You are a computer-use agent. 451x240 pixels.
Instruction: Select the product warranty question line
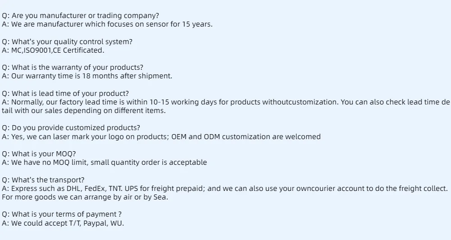[x=73, y=68]
